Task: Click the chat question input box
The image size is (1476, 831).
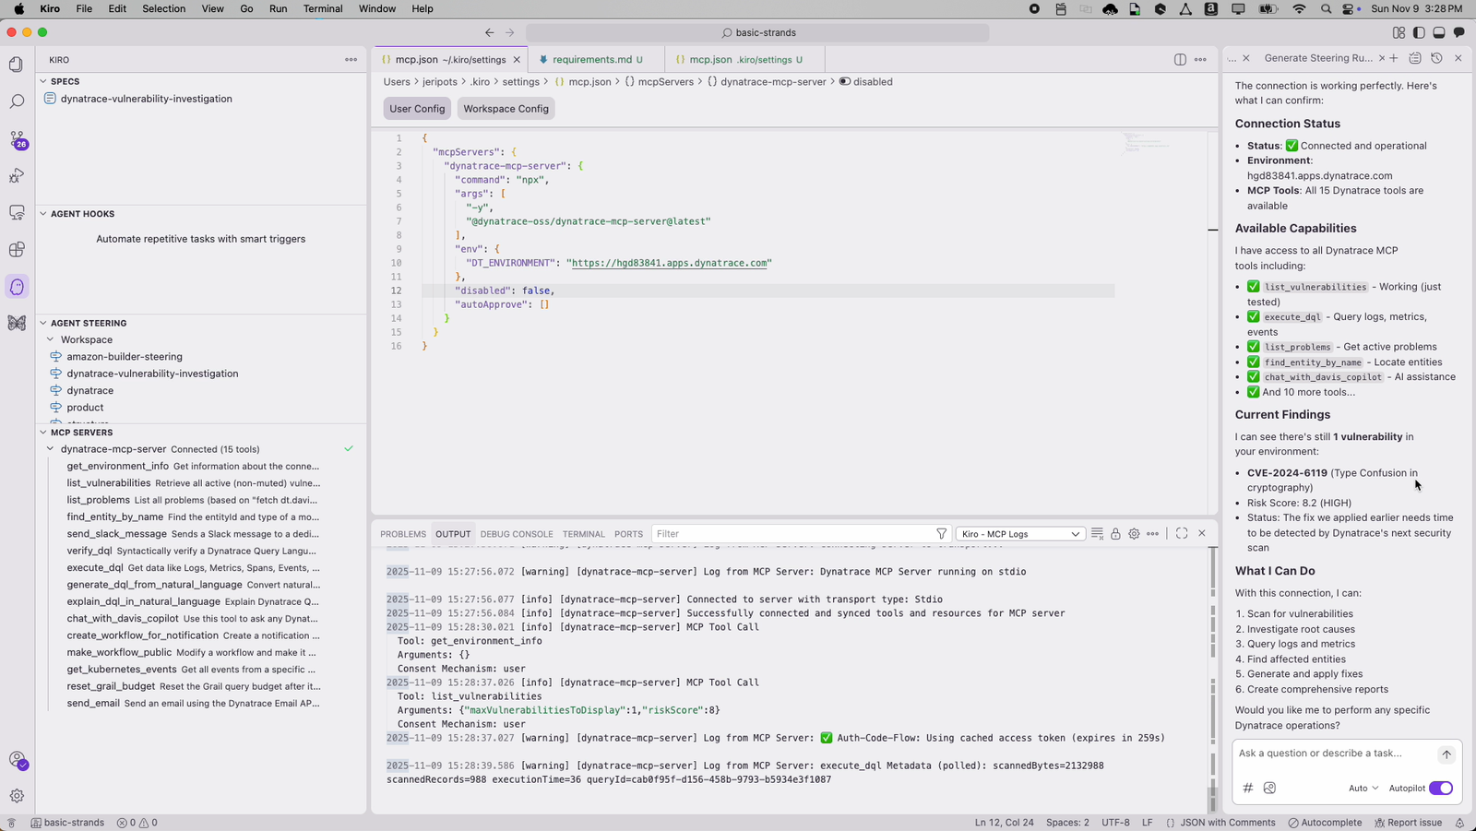Action: point(1334,754)
